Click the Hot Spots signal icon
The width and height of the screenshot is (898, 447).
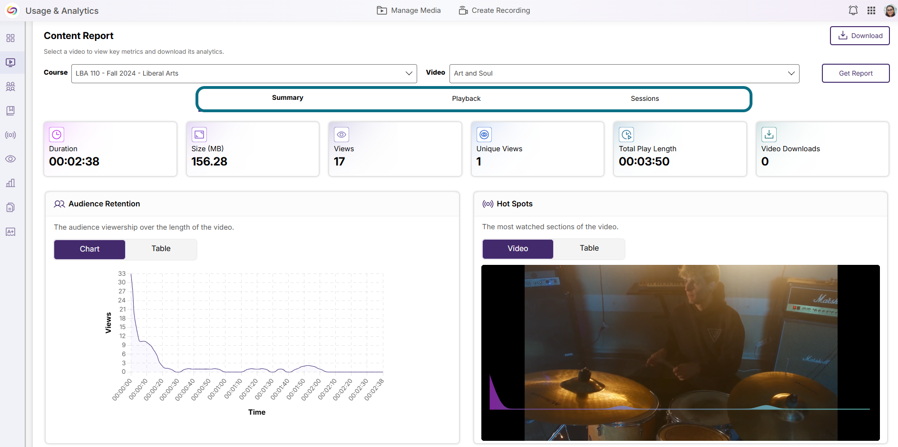(488, 204)
